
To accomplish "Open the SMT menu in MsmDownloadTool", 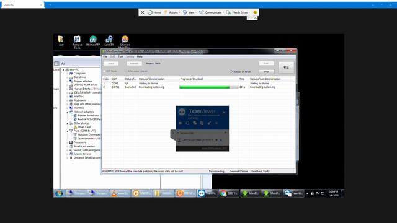I will point(112,56).
